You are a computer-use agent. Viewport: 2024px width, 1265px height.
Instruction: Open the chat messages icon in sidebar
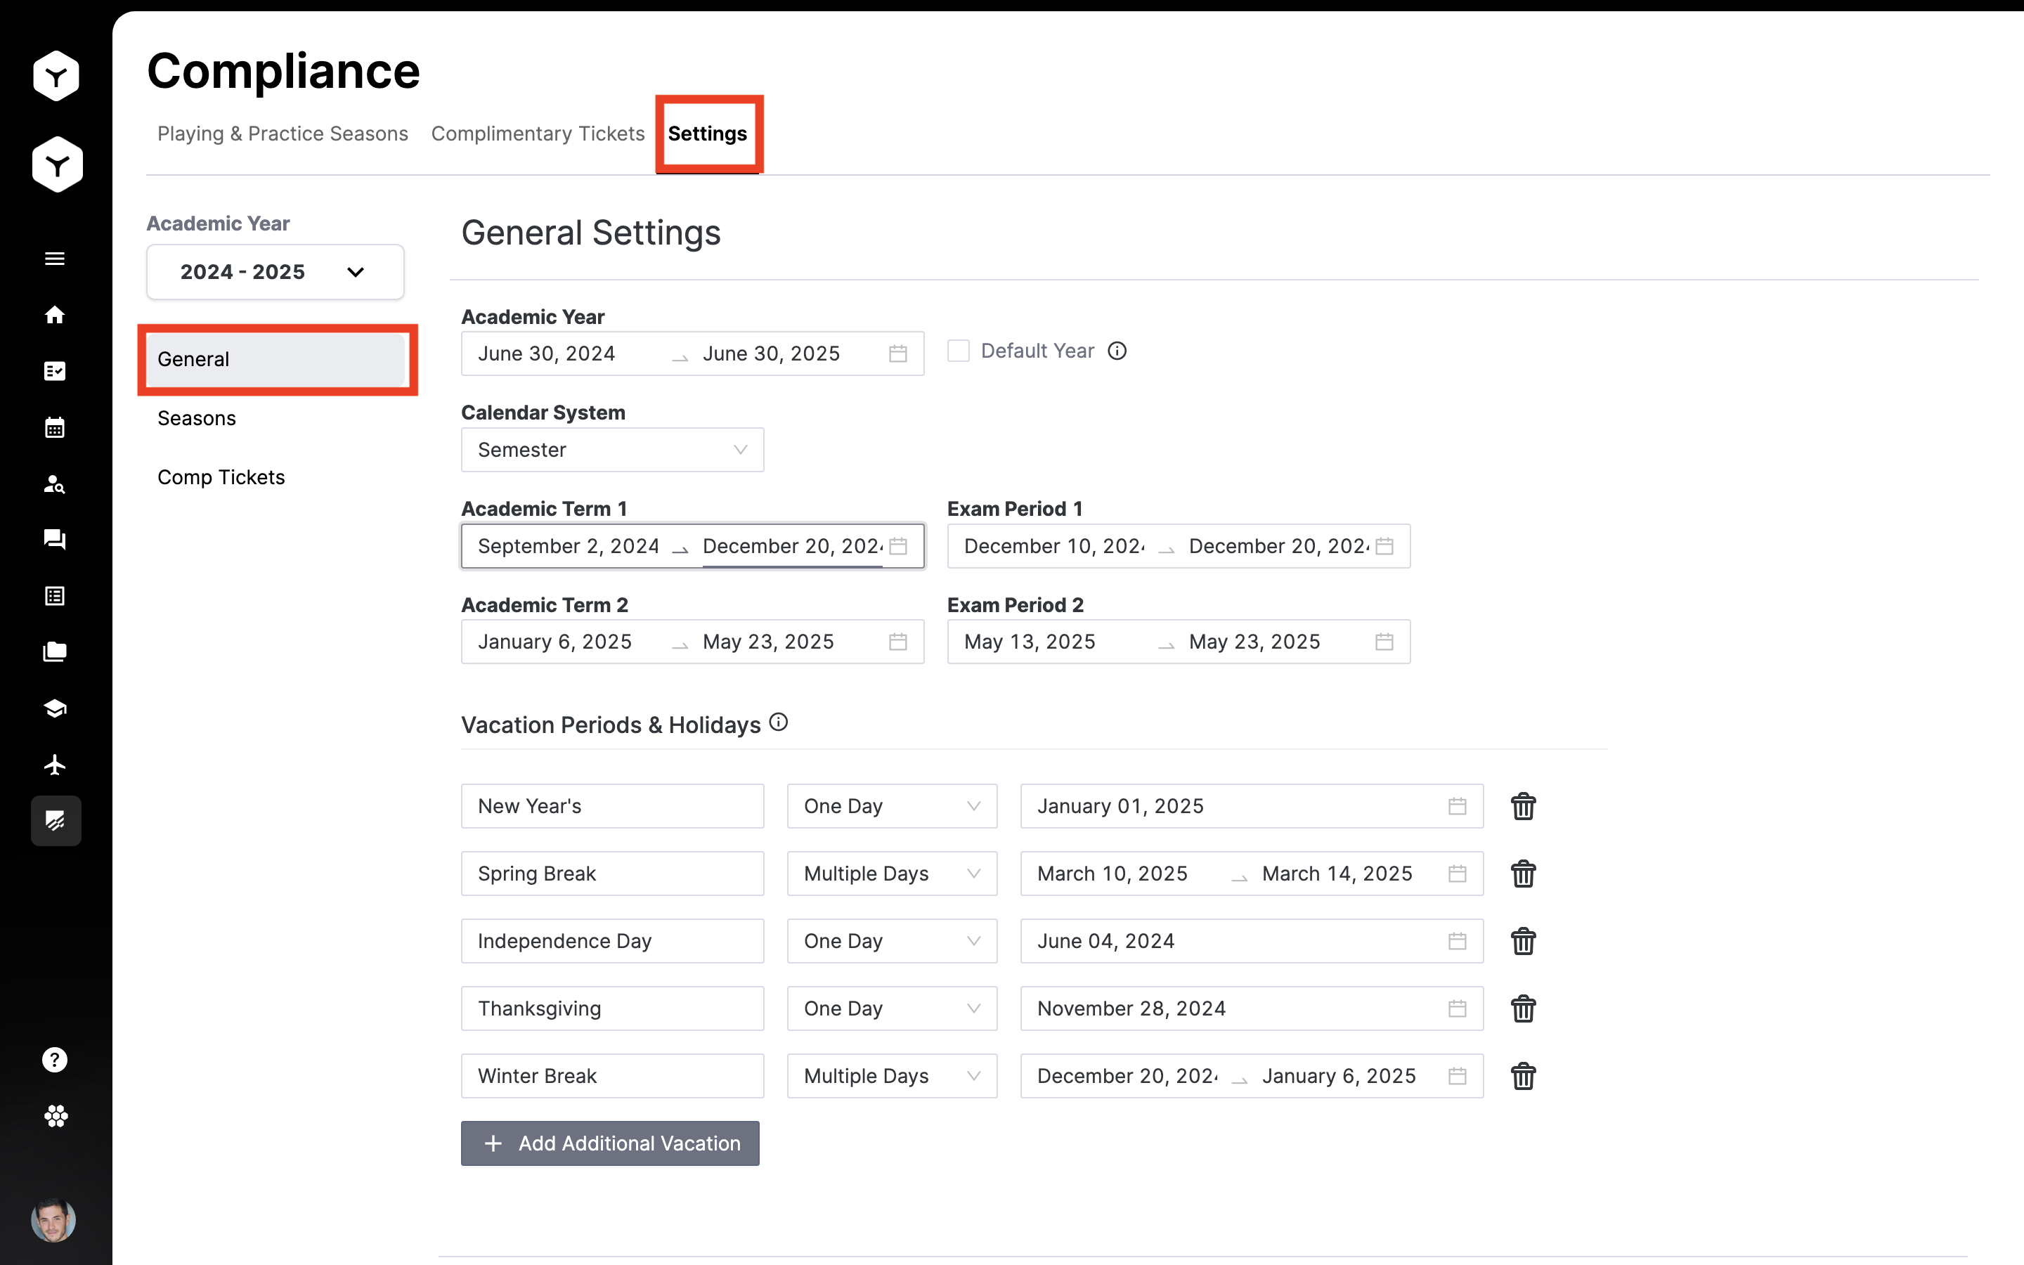tap(54, 540)
